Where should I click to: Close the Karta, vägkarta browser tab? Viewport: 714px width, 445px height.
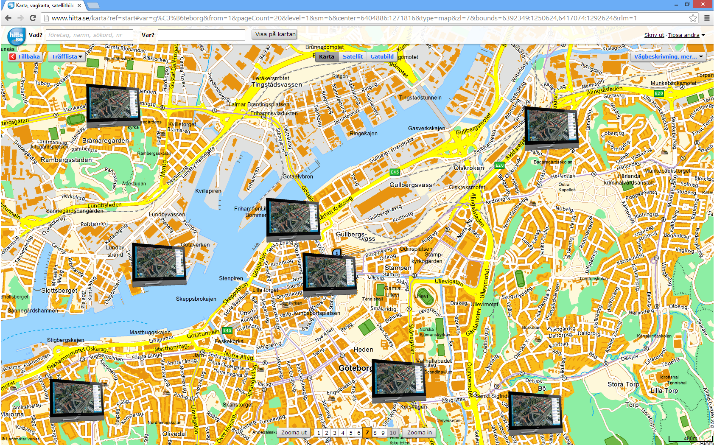[x=79, y=6]
